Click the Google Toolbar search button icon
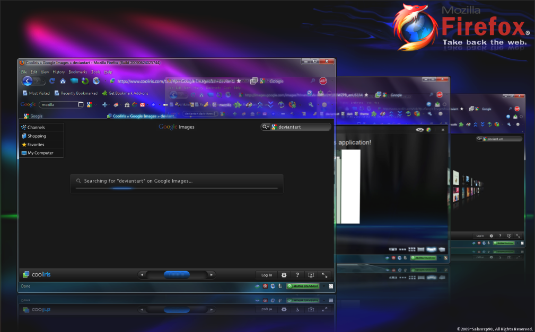This screenshot has width=535, height=332. [89, 105]
